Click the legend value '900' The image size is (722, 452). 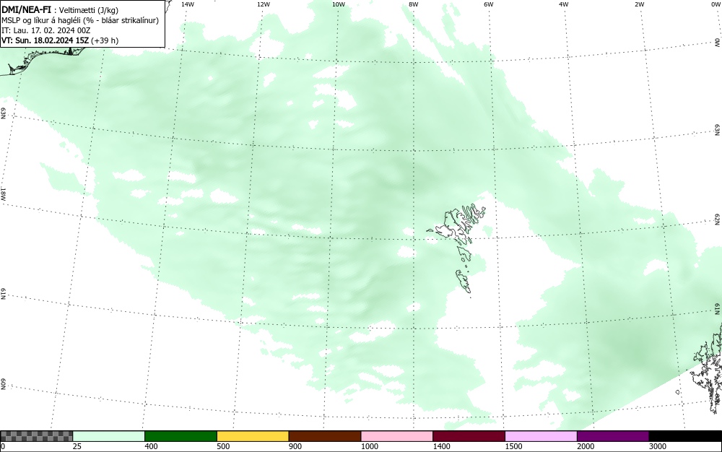click(295, 446)
